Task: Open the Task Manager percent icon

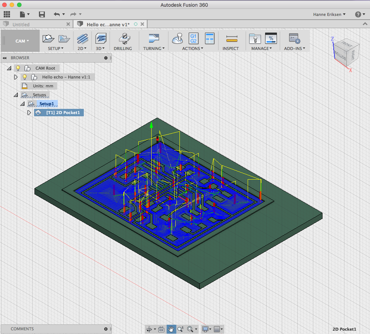Action: coord(271,38)
